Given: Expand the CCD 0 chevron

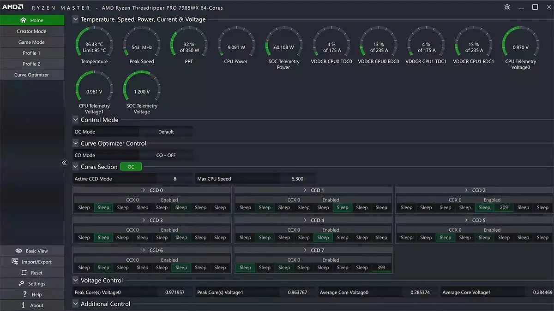Looking at the screenshot, I should [x=144, y=190].
